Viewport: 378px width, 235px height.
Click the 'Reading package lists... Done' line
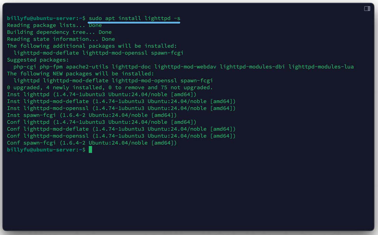tap(54, 25)
